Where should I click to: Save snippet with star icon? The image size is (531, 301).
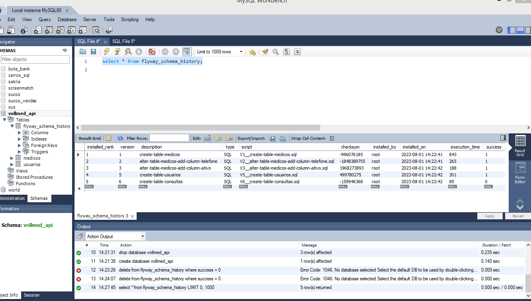pyautogui.click(x=252, y=52)
